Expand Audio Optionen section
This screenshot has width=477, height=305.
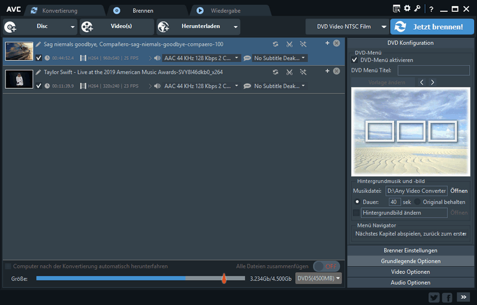click(x=410, y=282)
